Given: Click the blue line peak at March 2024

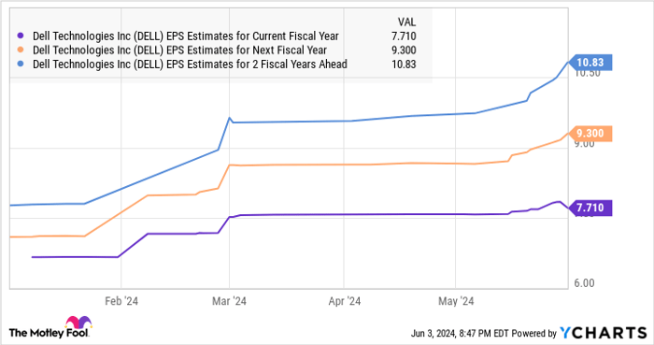Looking at the screenshot, I should 229,118.
